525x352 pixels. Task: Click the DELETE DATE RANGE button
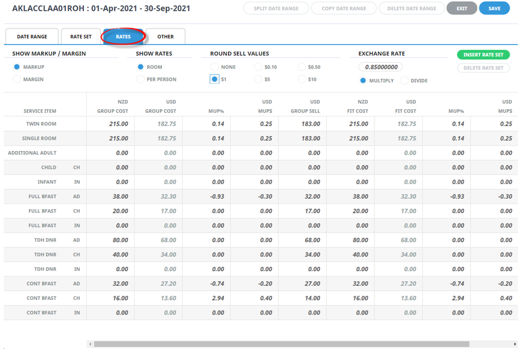[x=411, y=8]
